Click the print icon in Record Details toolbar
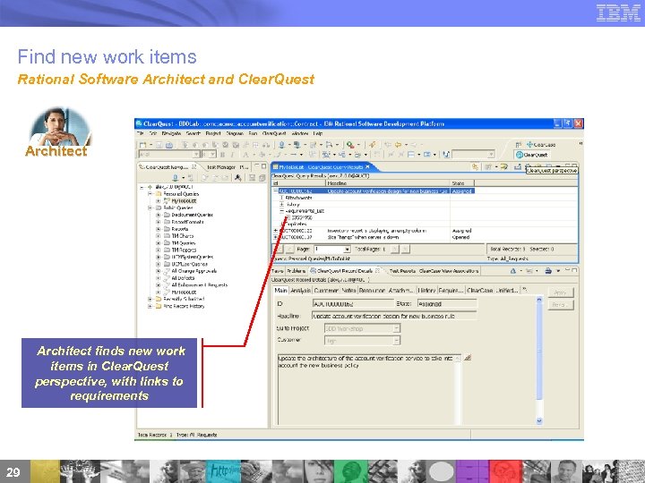The height and width of the screenshot is (483, 645). 548,271
